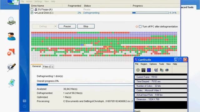Open CamStudio View menu
Image resolution: width=200 pixels, height=112 pixels.
(x=168, y=64)
